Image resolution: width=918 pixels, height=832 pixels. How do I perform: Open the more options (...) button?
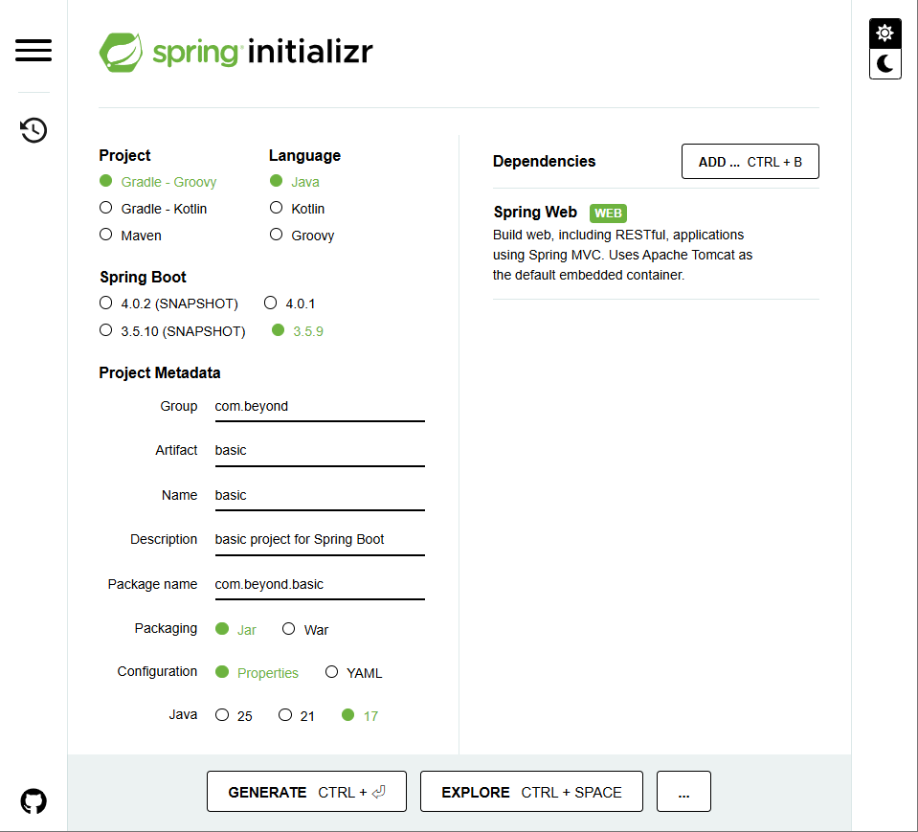[683, 792]
